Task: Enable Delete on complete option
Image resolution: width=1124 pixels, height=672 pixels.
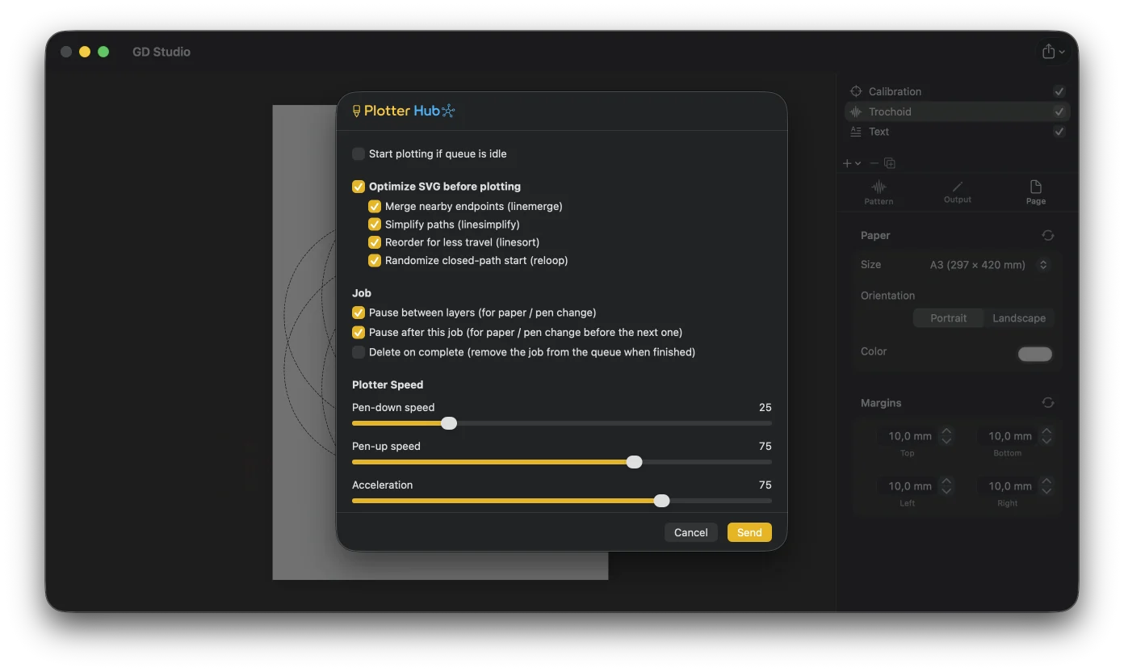Action: click(359, 352)
